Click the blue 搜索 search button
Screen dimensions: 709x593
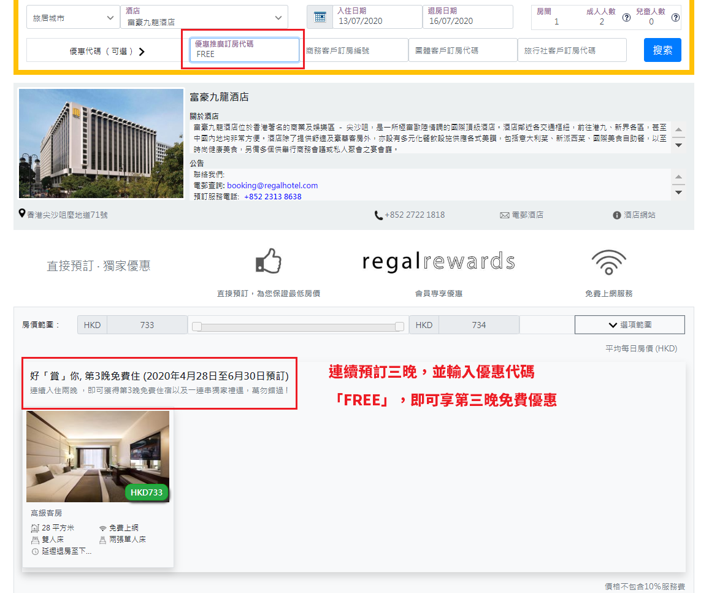(662, 50)
